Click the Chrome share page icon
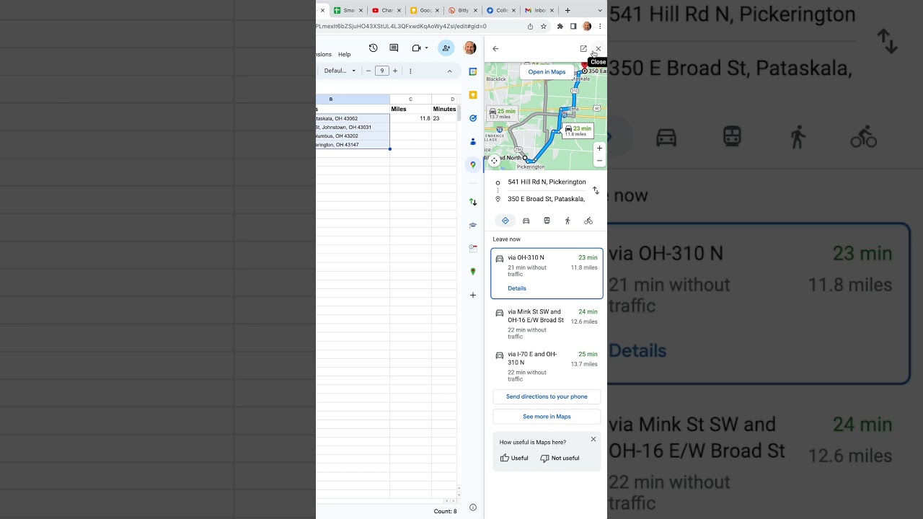 click(x=530, y=27)
